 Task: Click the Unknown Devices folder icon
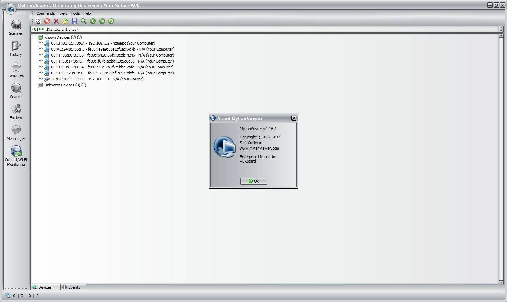40,85
